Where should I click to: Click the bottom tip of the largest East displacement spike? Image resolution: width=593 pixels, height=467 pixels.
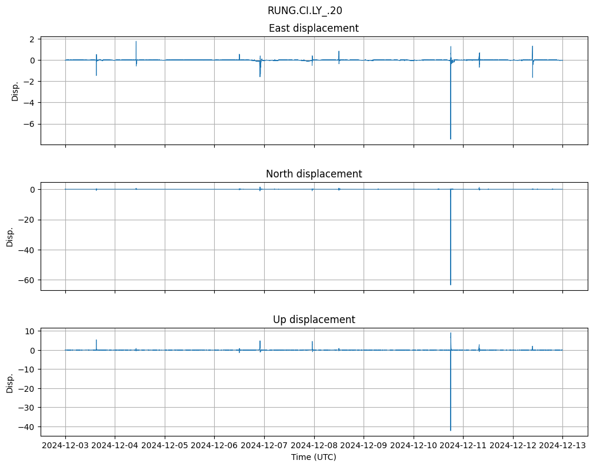pos(451,139)
